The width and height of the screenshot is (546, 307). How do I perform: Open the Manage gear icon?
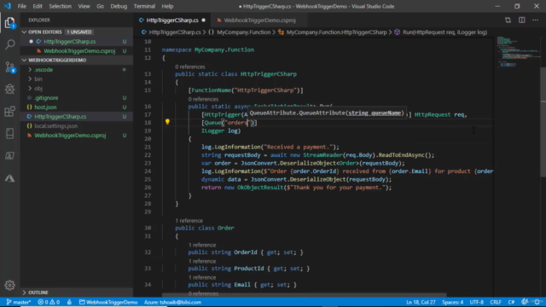tap(9, 285)
